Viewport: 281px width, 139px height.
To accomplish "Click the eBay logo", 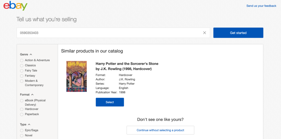I will [15, 6].
